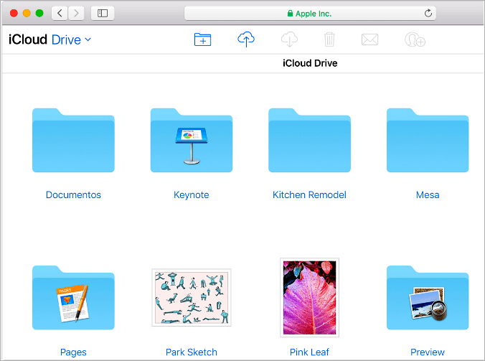Click the Preview label

coord(428,352)
